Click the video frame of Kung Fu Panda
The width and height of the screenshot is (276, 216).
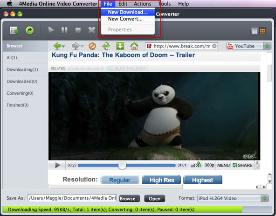[x=154, y=116]
